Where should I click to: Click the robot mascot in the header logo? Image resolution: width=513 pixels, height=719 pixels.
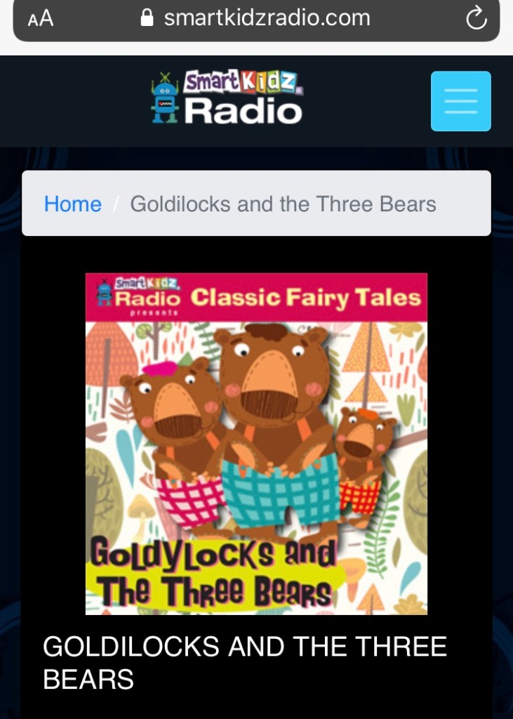click(165, 98)
